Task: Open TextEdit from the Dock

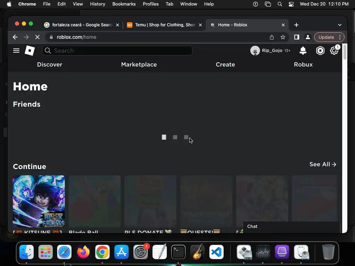Action: click(159, 252)
